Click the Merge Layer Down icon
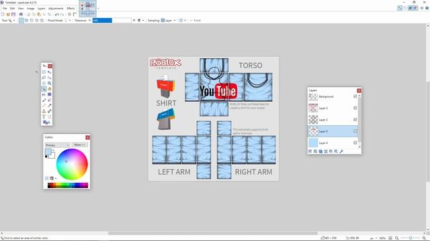This screenshot has width=430, height=241. (x=326, y=151)
